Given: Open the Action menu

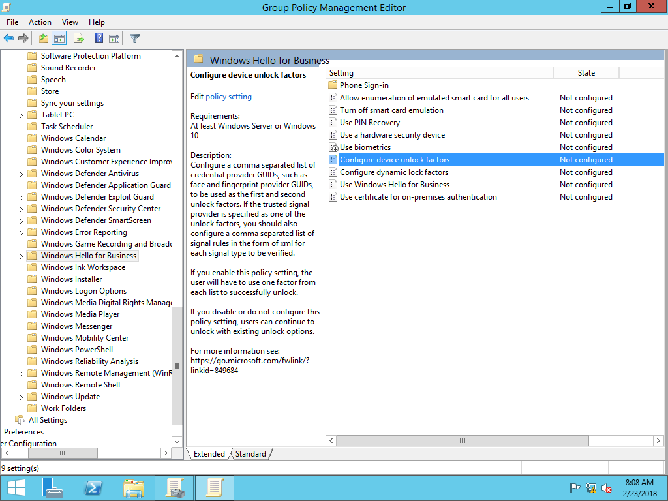Looking at the screenshot, I should (40, 22).
